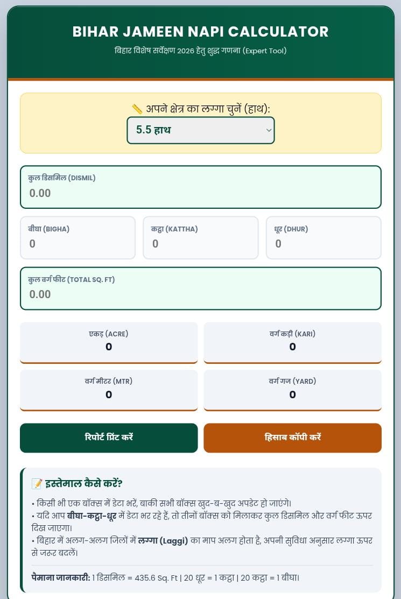Click the ruler emoji icon
The height and width of the screenshot is (599, 401).
137,109
